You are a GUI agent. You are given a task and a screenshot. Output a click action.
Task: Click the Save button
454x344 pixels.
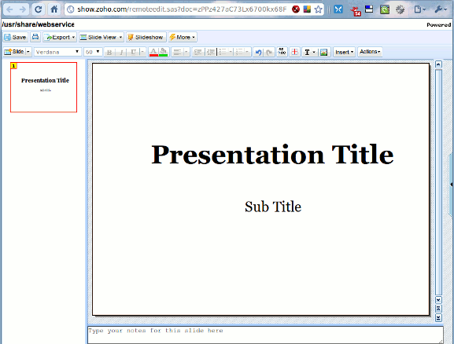[x=16, y=37]
